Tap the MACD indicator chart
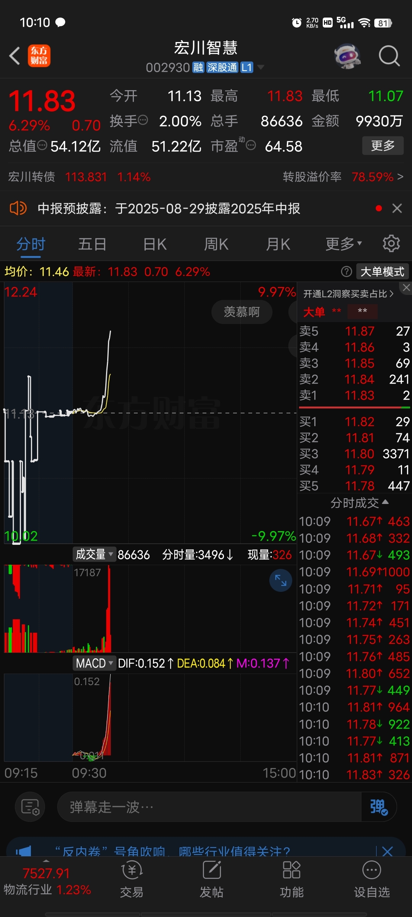This screenshot has width=412, height=917. [150, 717]
